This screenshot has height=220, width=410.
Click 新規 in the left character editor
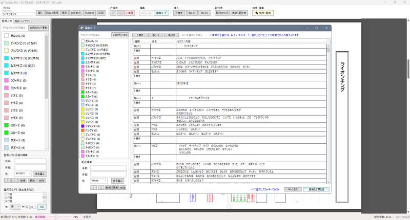pos(23,181)
